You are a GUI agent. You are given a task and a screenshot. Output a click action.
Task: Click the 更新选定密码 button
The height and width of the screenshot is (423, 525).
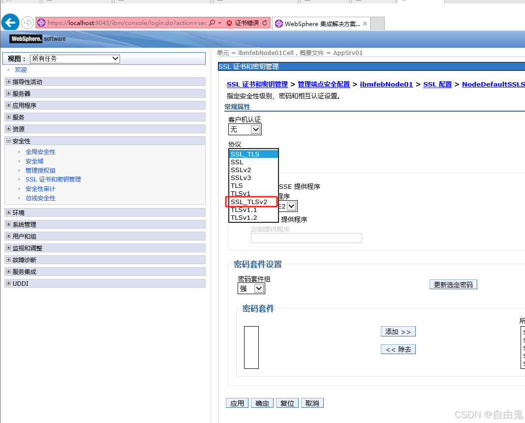point(453,285)
